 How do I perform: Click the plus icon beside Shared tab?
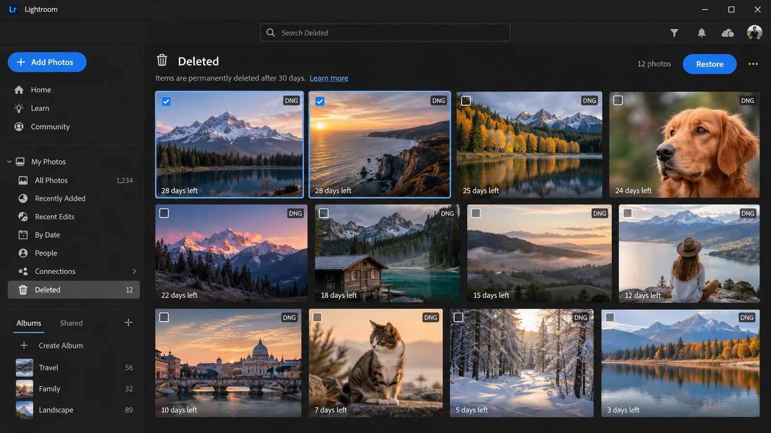click(128, 322)
